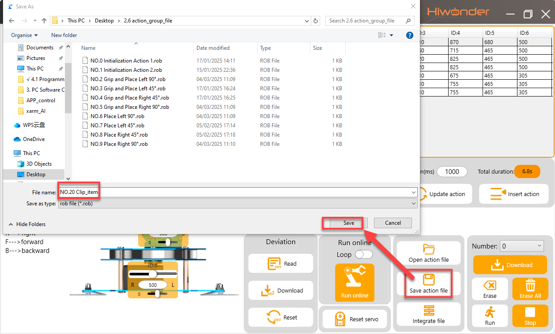This screenshot has height=334, width=555.
Task: Click the Reset servo icon
Action: coord(340,319)
